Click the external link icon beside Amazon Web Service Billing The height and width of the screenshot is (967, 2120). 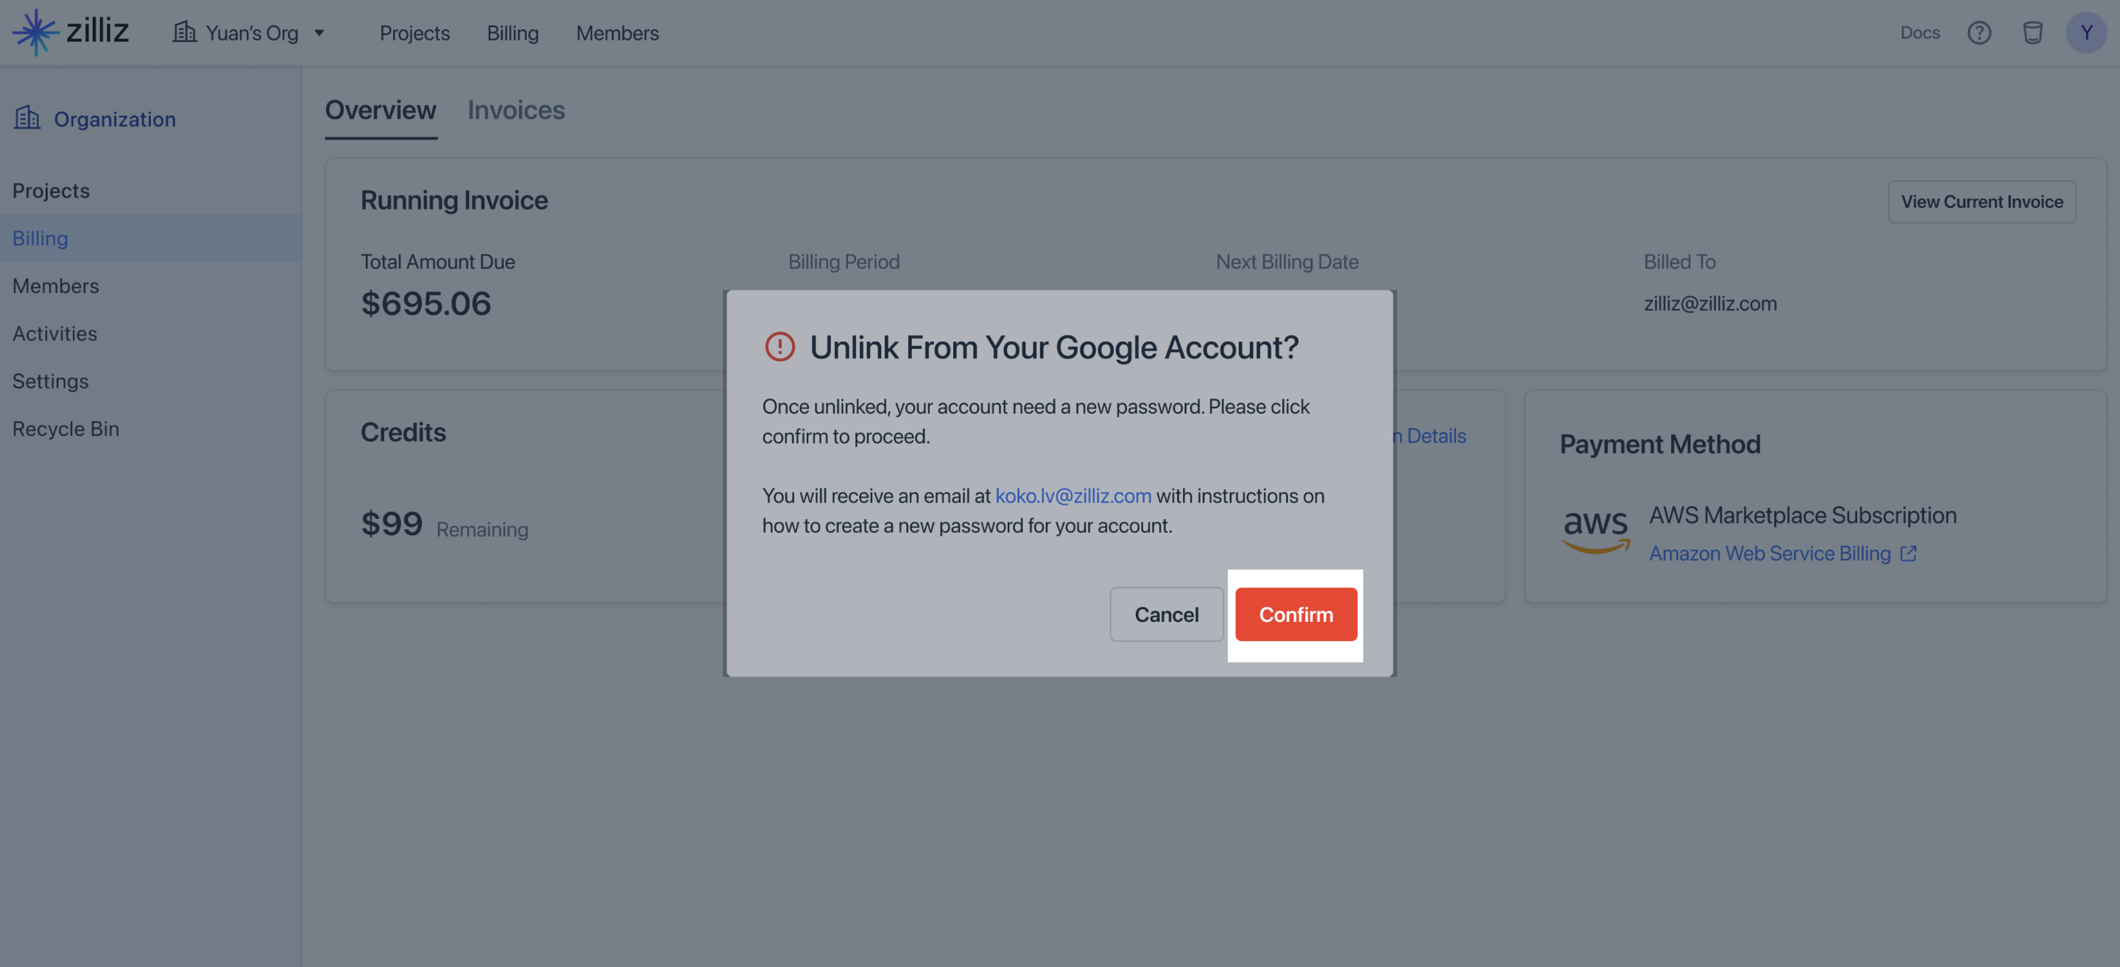pyautogui.click(x=1909, y=554)
